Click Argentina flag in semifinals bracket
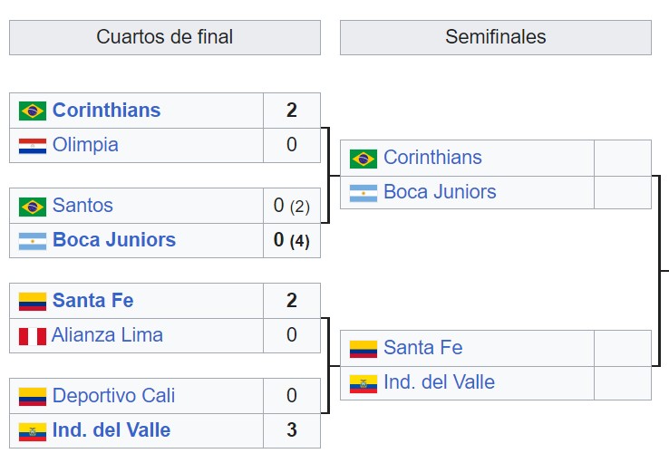This screenshot has height=463, width=669. [x=364, y=193]
